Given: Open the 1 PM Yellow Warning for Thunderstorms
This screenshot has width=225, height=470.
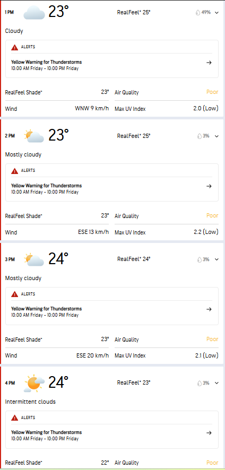Looking at the screenshot, I should [111, 65].
